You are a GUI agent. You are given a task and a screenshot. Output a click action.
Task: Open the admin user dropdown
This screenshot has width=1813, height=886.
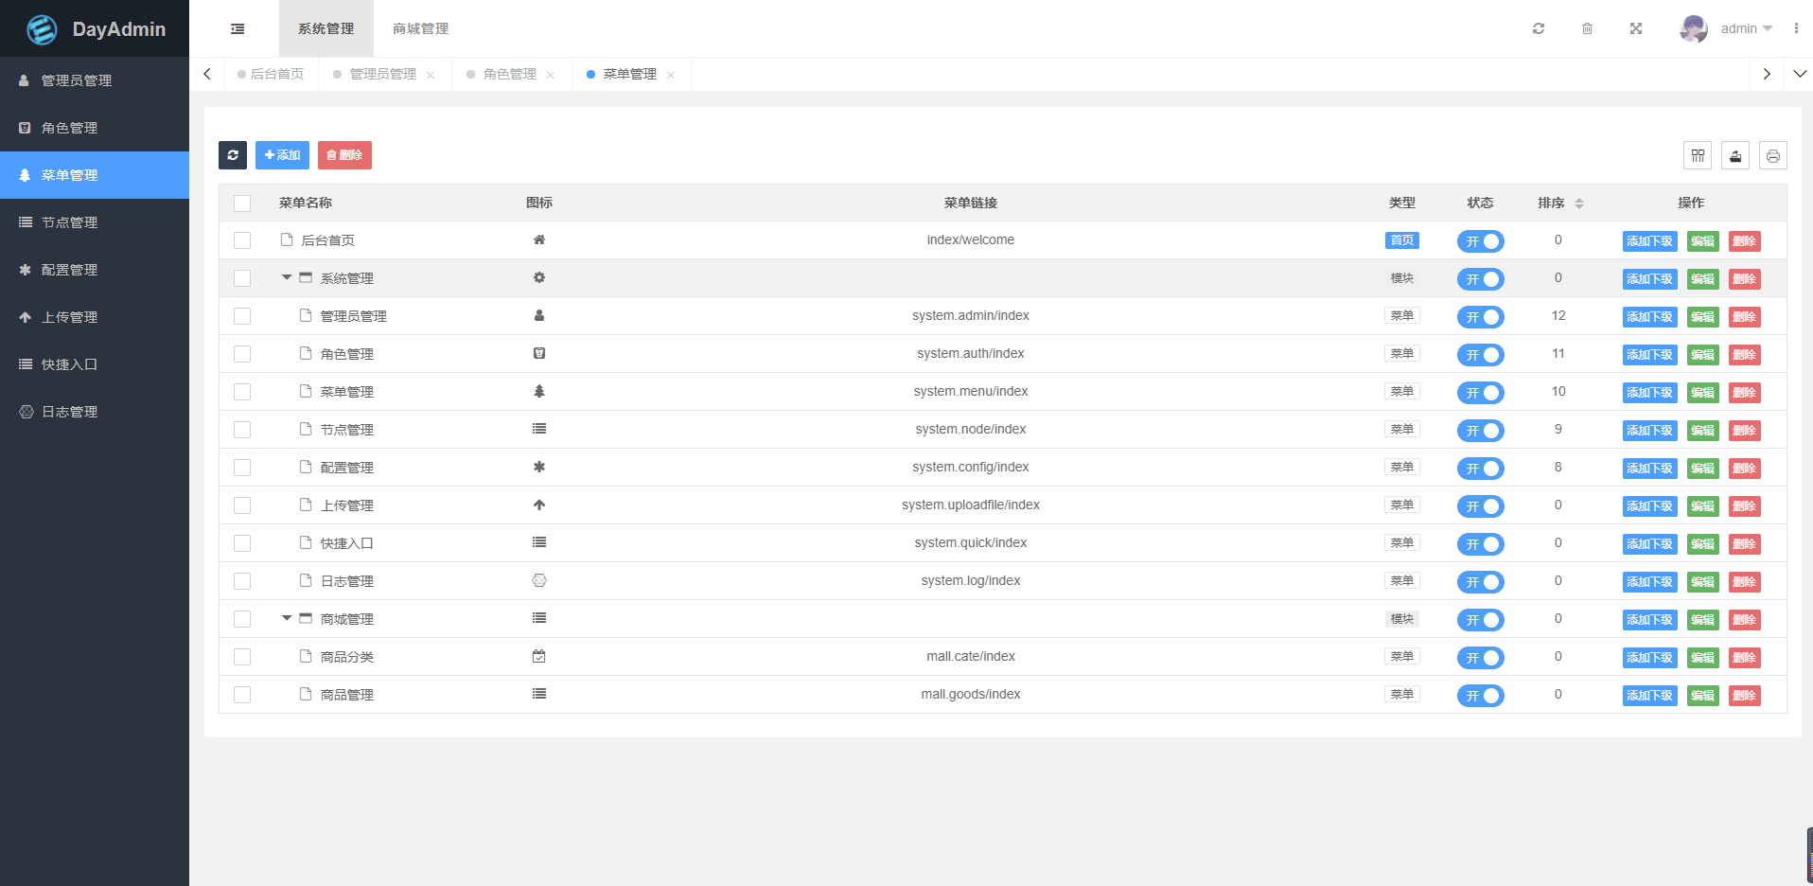[x=1747, y=28]
